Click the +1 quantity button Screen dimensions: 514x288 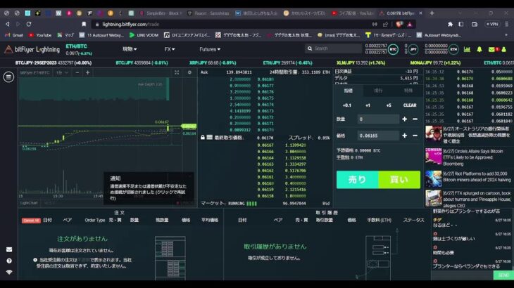point(368,105)
